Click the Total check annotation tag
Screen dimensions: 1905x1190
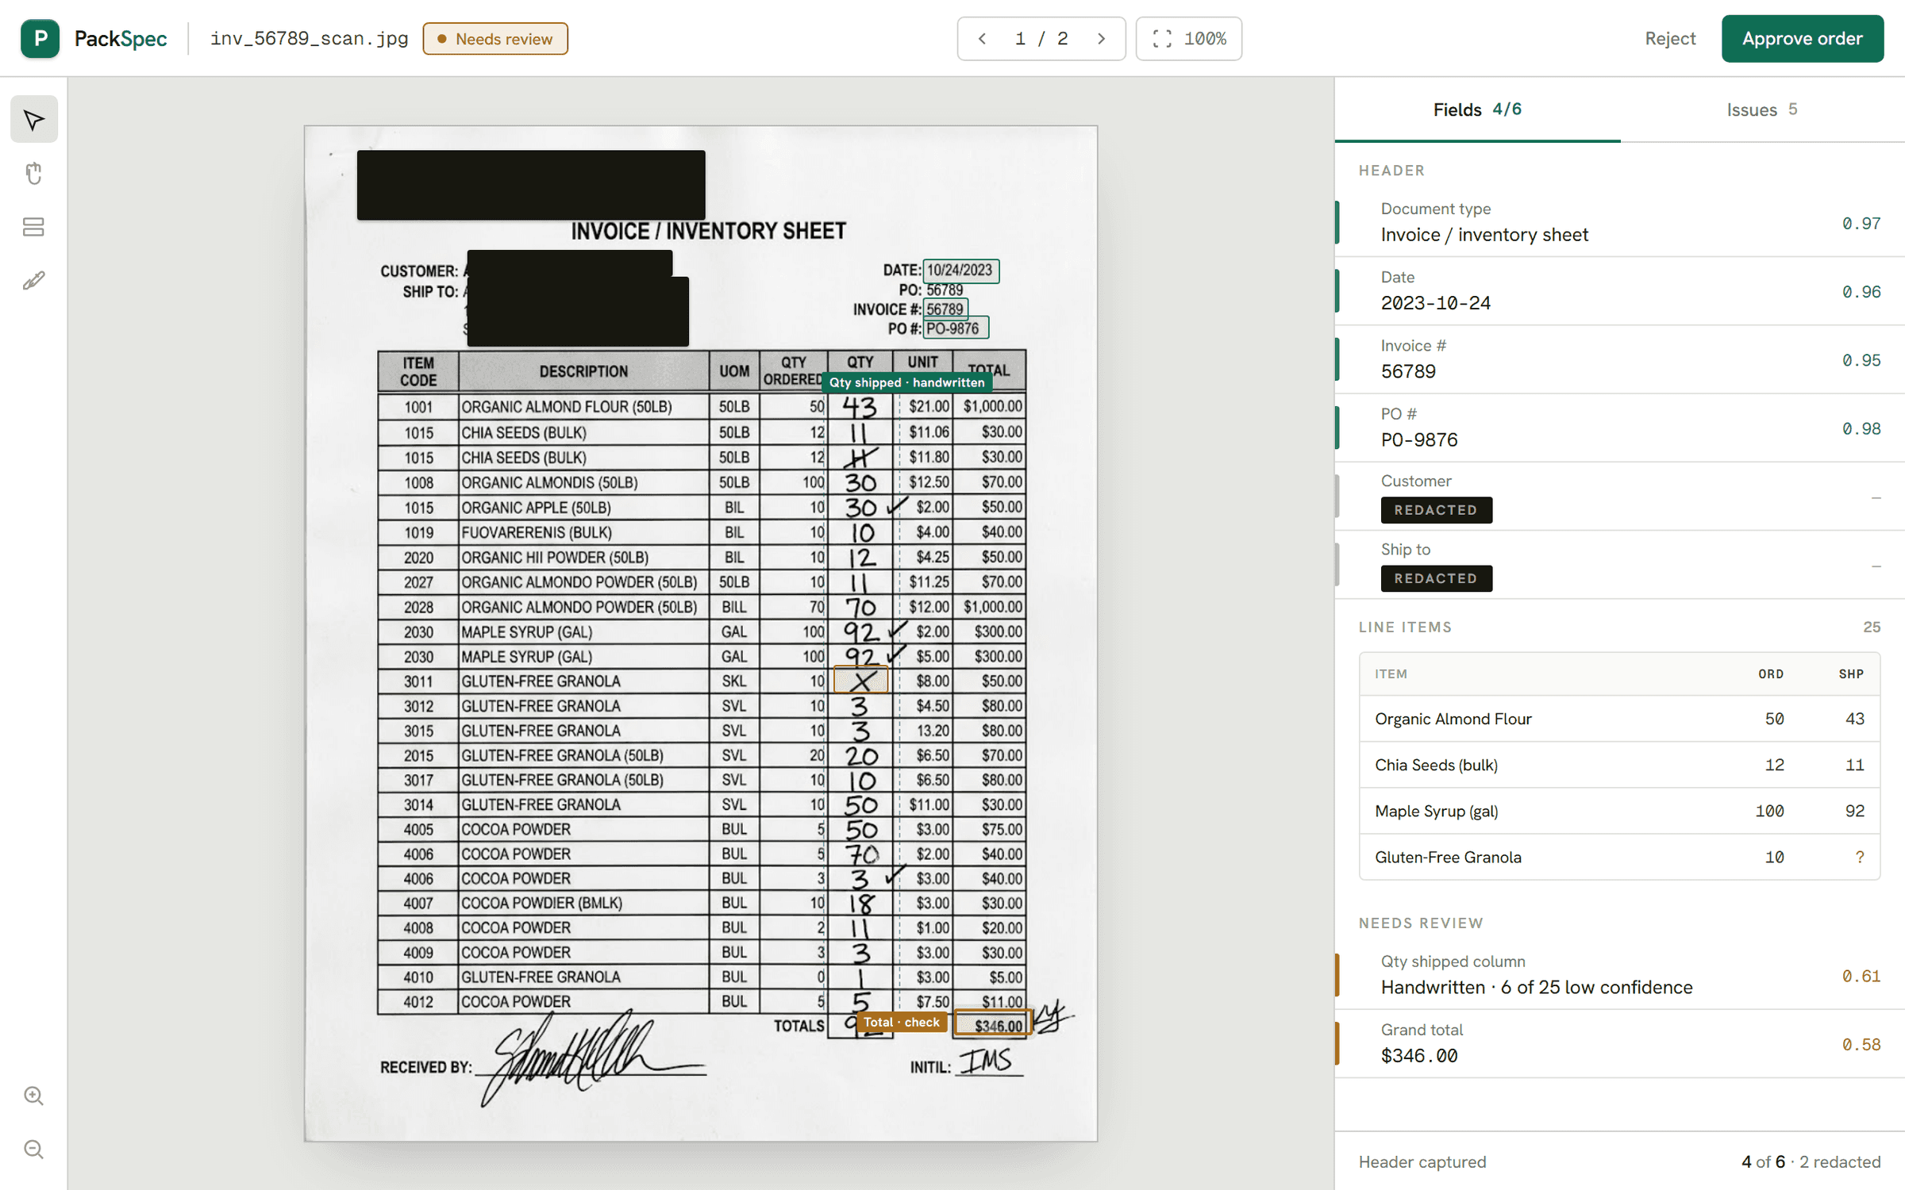click(x=901, y=1022)
